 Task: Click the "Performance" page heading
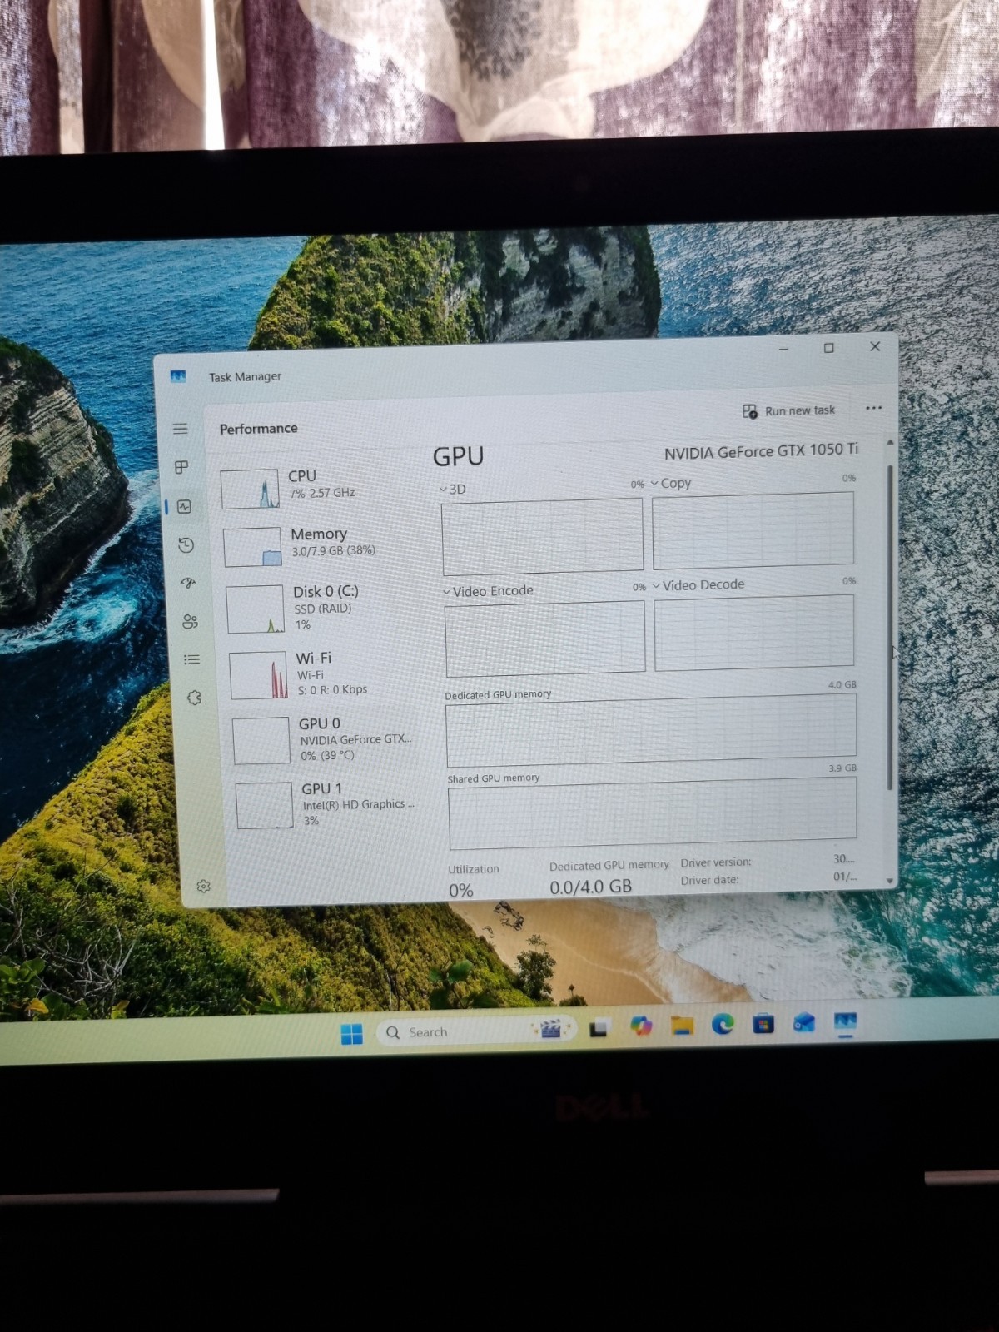click(258, 428)
